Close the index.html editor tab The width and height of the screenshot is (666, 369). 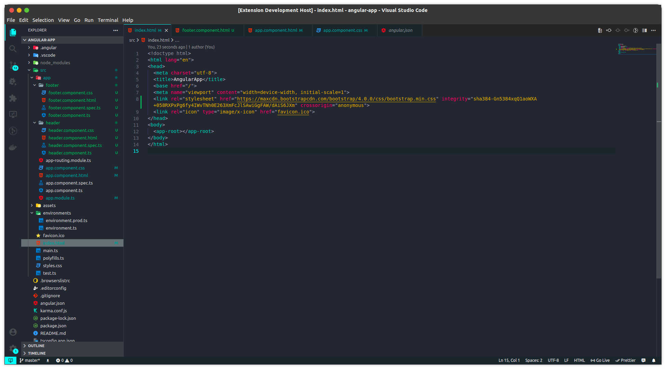[166, 30]
